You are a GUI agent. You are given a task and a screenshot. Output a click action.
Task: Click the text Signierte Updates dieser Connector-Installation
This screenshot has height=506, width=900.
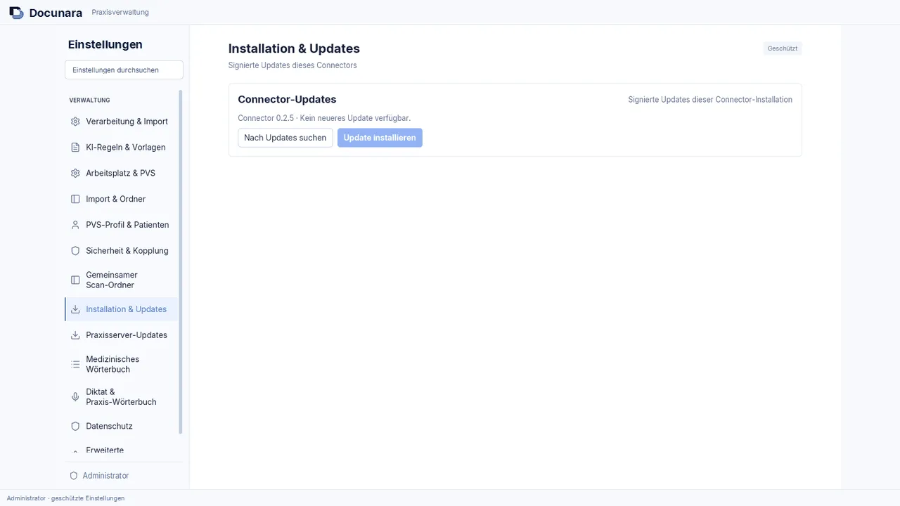(710, 100)
